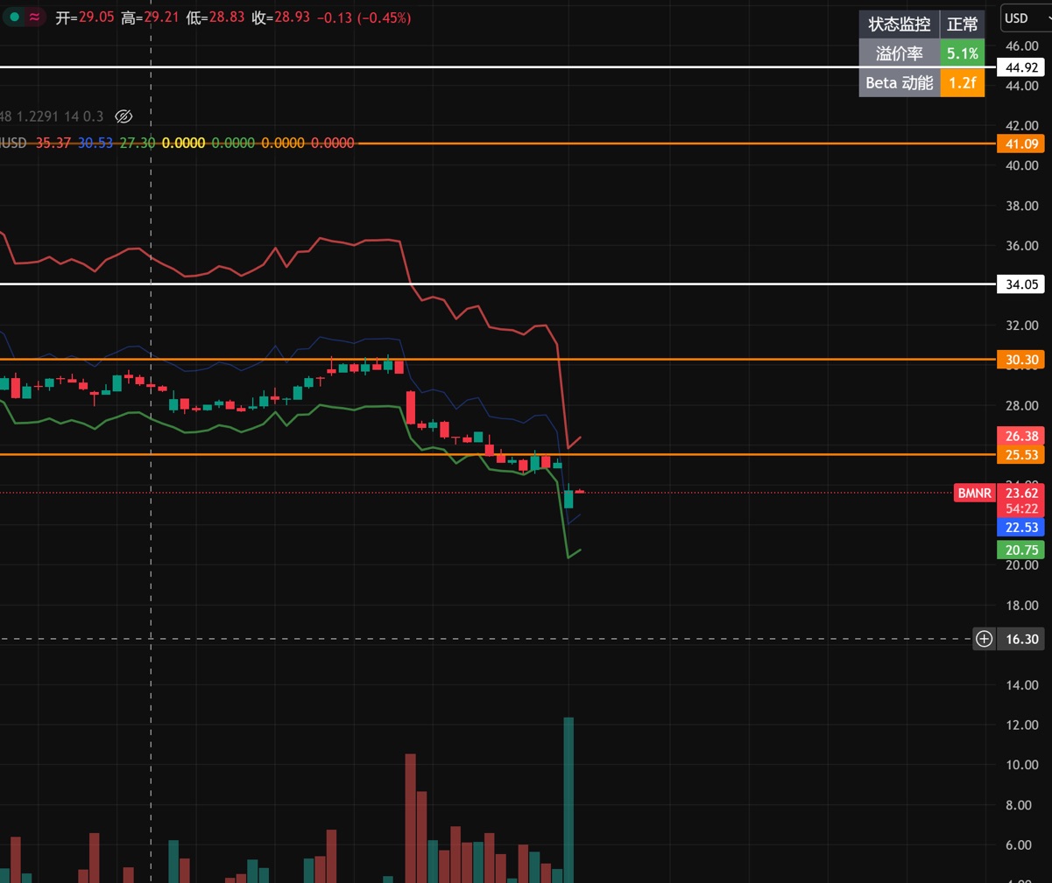Click the green market status dot
Viewport: 1052px width, 883px height.
[15, 17]
